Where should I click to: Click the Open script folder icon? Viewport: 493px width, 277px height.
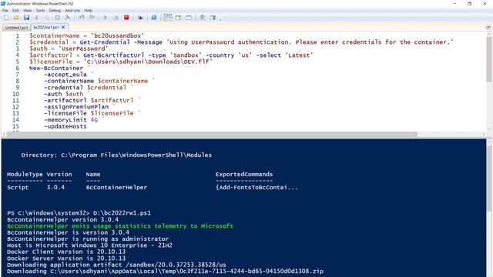(16, 18)
